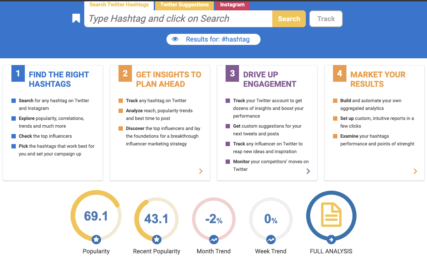The width and height of the screenshot is (427, 257).
Task: Click the purple number 3 badge
Action: coord(232,73)
